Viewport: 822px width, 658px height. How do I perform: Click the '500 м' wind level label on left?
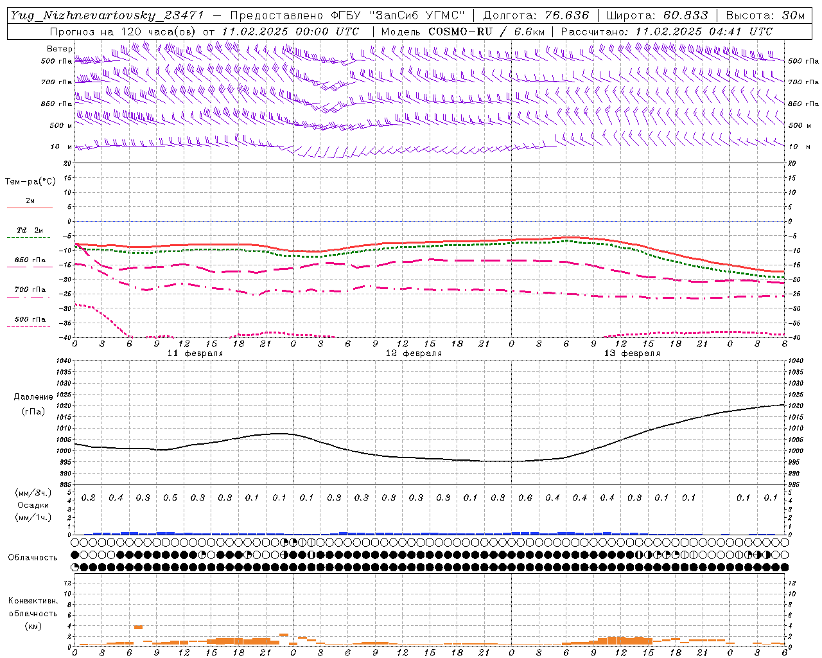click(61, 125)
